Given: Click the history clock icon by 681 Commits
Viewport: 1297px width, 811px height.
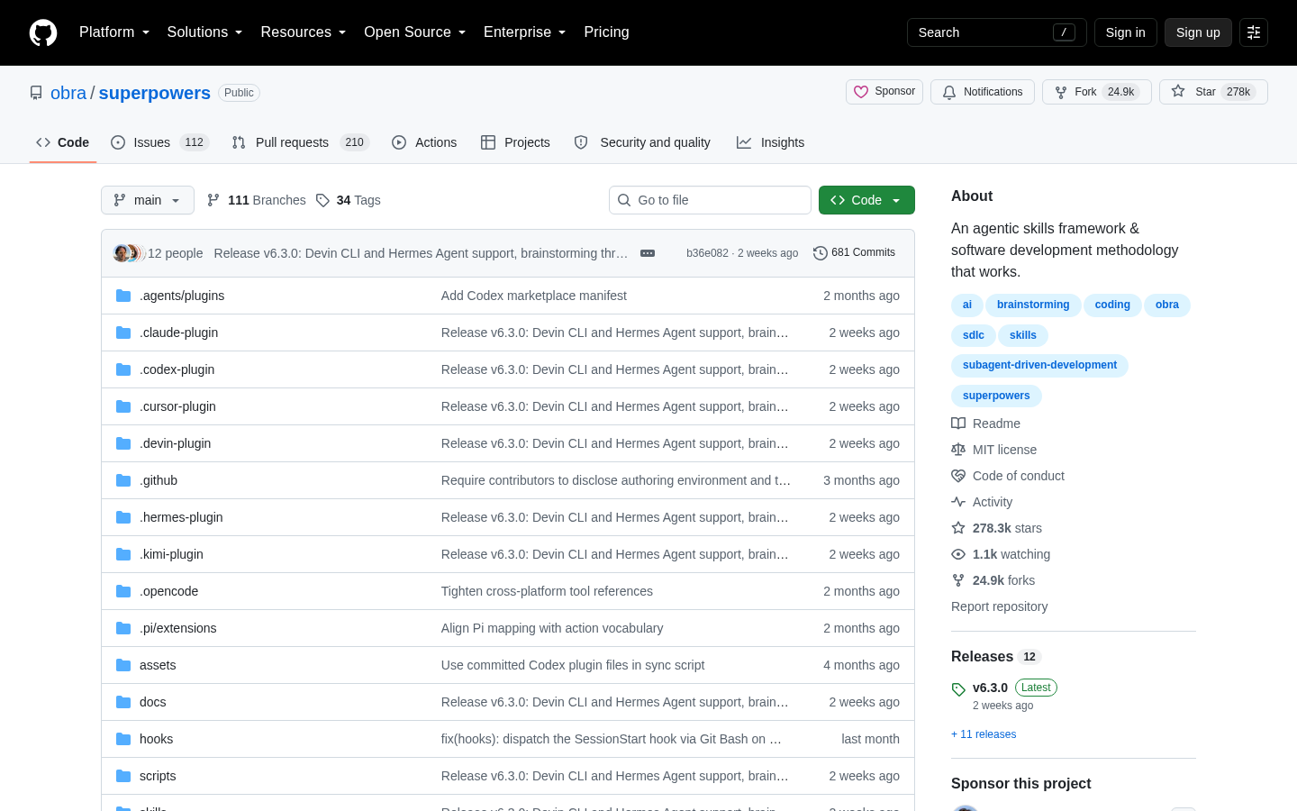Looking at the screenshot, I should click(821, 253).
